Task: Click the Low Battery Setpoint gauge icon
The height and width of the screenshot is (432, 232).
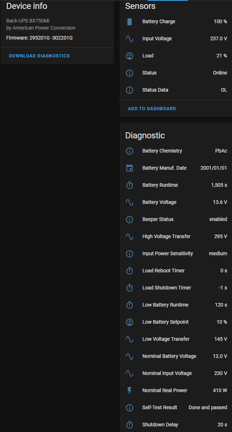Action: click(x=130, y=322)
